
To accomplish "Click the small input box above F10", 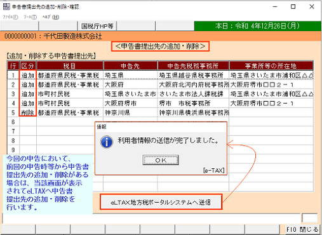I will (x=309, y=218).
